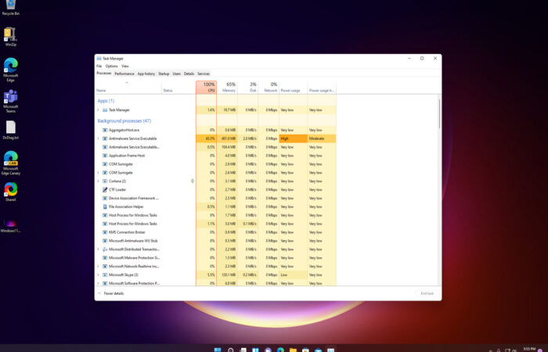
Task: Select the Microsoft Edge Canary desktop icon
Action: [x=10, y=163]
